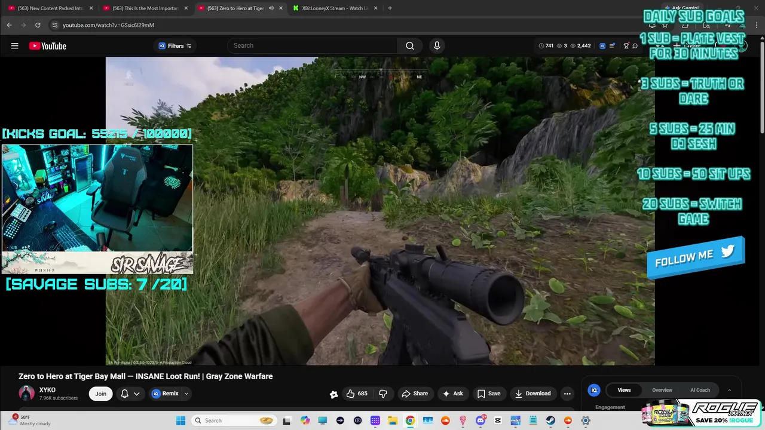Open Steam from the taskbar
The height and width of the screenshot is (430, 765).
coord(550,420)
